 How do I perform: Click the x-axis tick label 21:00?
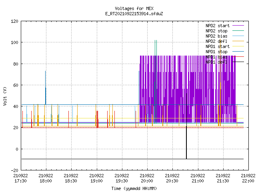pos(198,181)
